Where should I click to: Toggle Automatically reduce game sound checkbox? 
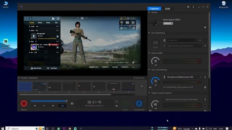164,87
